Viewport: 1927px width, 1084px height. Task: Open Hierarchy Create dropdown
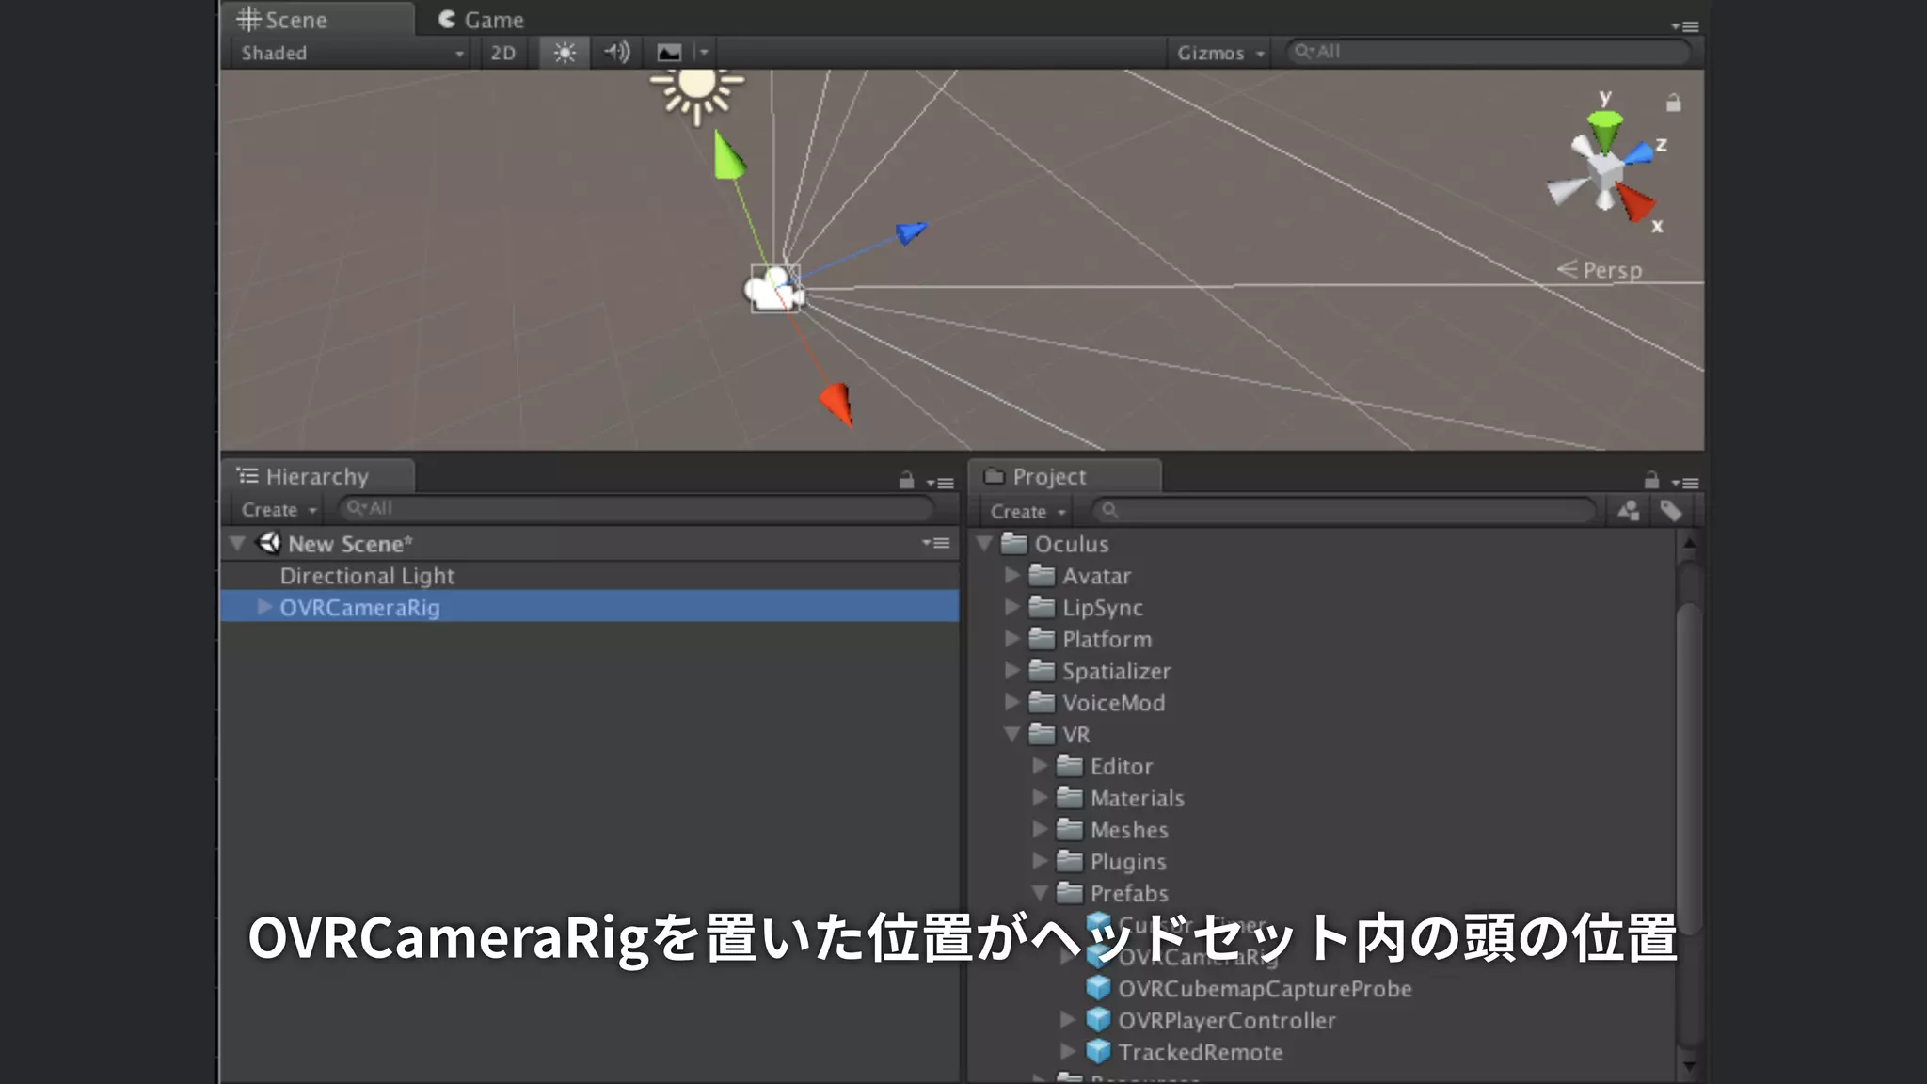279,509
